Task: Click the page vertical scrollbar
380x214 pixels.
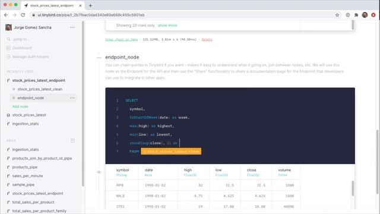Action: pos(378,162)
